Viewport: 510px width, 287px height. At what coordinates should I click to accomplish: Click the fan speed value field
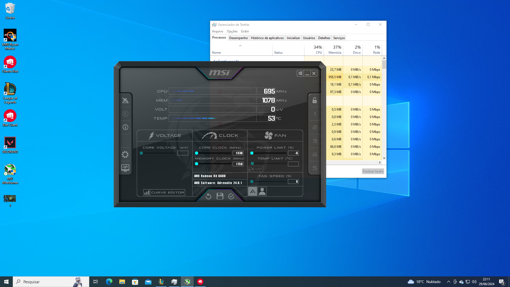(x=293, y=182)
